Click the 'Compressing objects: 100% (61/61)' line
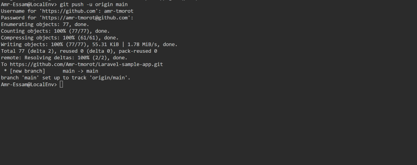Image resolution: width=417 pixels, height=165 pixels. tap(59, 38)
